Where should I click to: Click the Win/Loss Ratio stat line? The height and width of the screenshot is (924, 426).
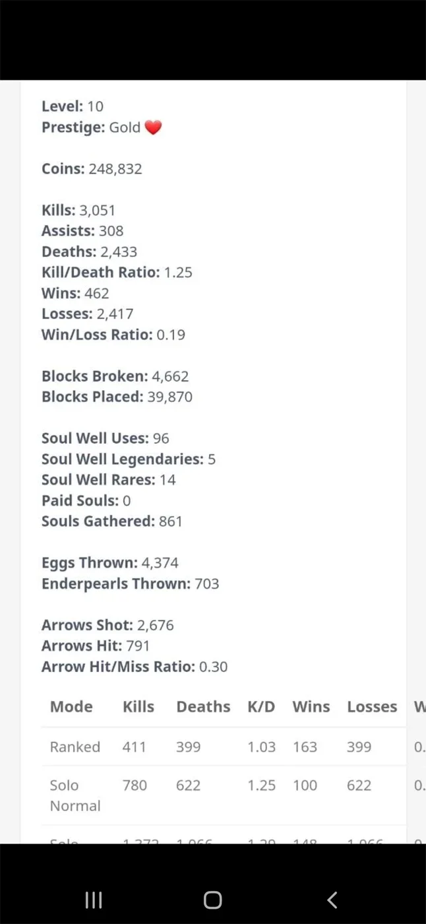point(113,335)
